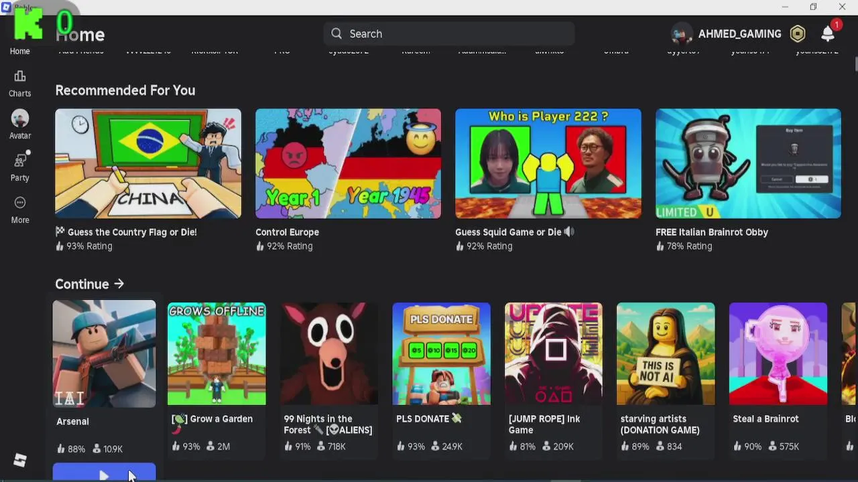Open [JUMP ROPE] Ink Game thumbnail
The width and height of the screenshot is (858, 482).
(x=553, y=353)
